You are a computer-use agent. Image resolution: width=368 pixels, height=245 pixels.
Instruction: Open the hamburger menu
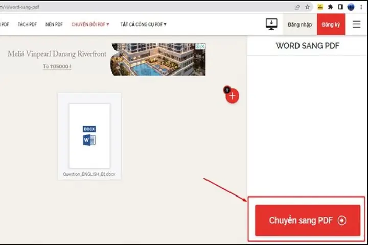pyautogui.click(x=357, y=24)
